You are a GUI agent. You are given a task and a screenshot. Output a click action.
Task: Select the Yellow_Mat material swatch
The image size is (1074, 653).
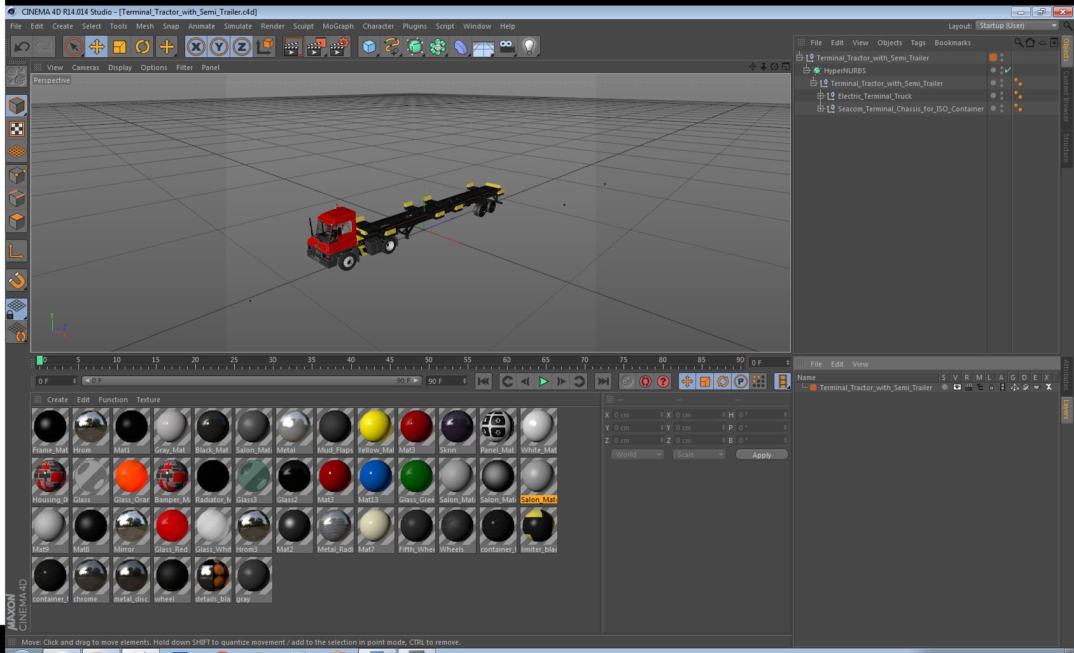(375, 431)
